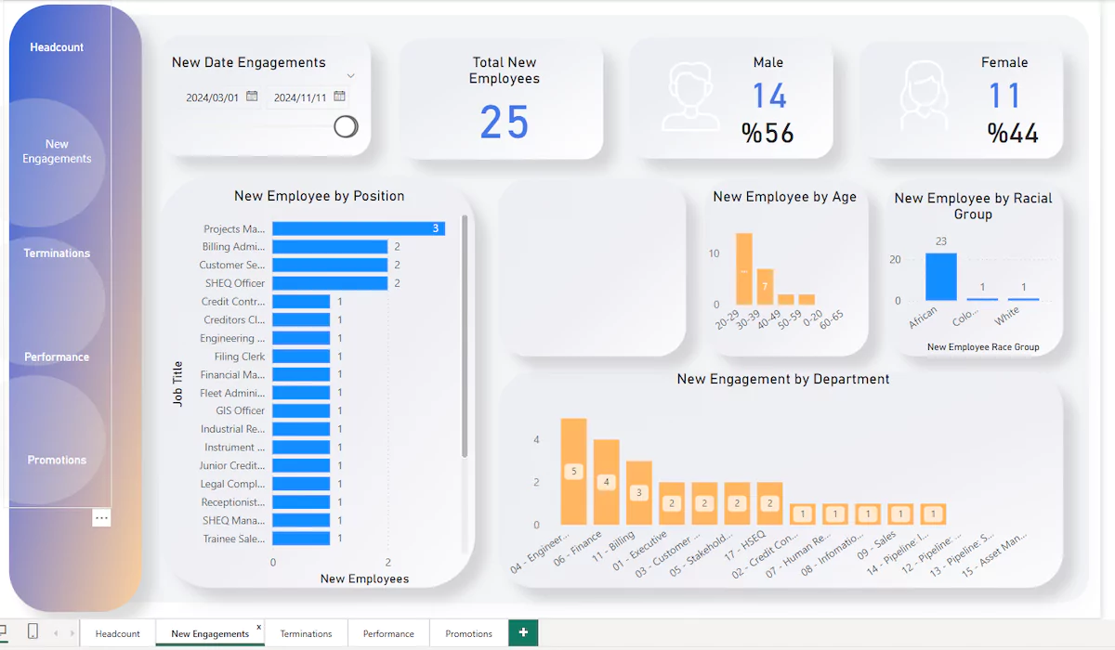1115x650 pixels.
Task: Click the Female employee avatar icon
Action: (926, 97)
